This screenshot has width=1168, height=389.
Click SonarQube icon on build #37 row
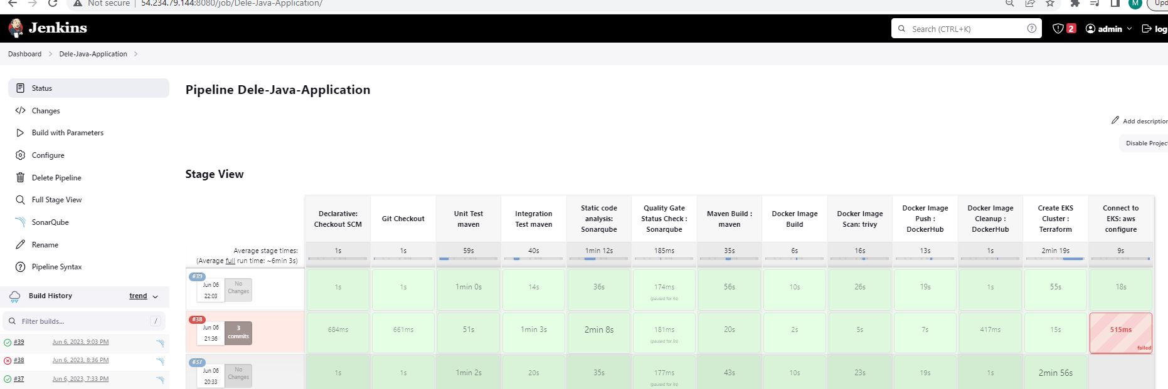click(160, 380)
